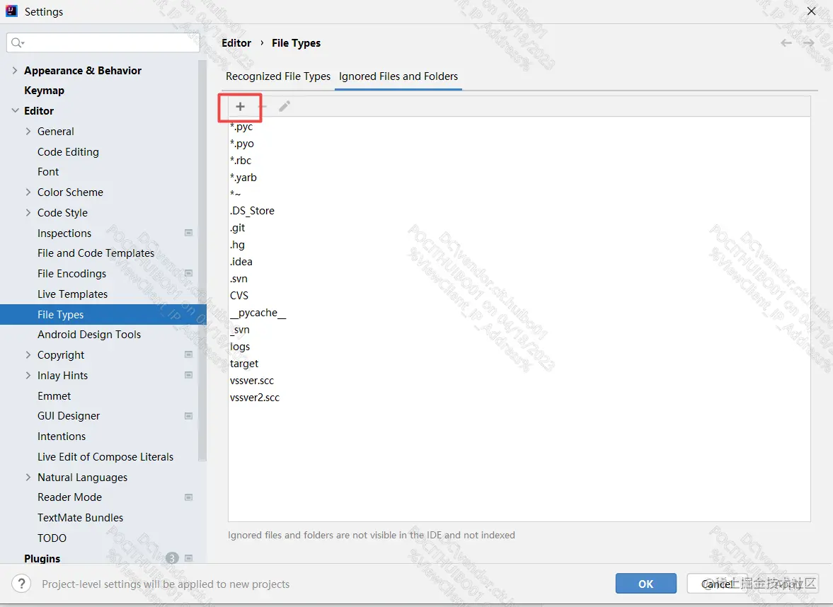
Task: Open Live Templates settings
Action: click(x=72, y=294)
